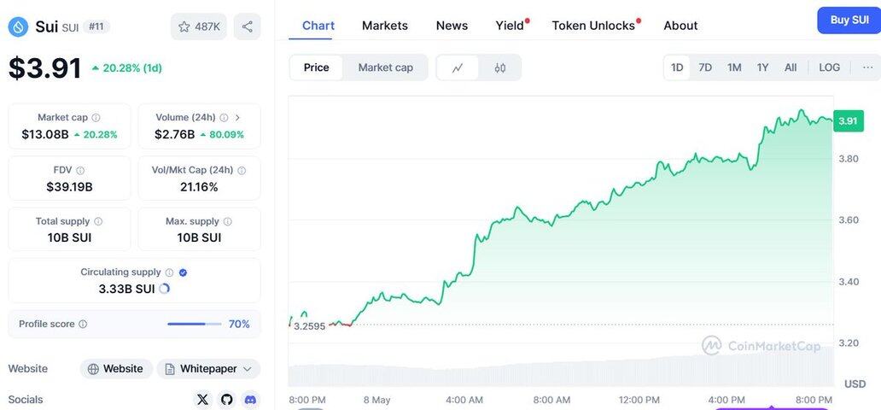881x410 pixels.
Task: Switch to the Markets tab
Action: coord(385,26)
